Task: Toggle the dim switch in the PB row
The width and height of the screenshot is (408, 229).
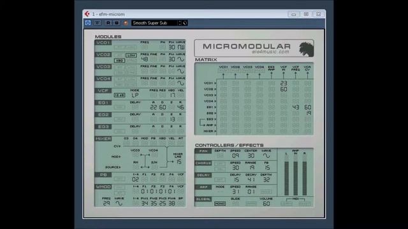Action: pyautogui.click(x=119, y=179)
